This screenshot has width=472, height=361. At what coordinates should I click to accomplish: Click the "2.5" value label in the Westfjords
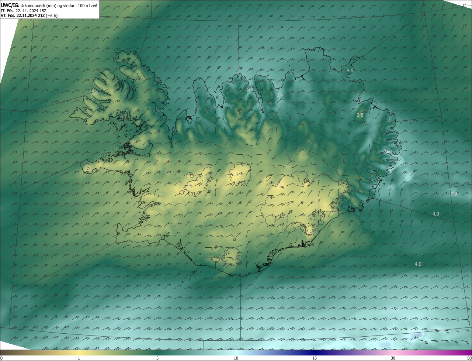click(94, 93)
